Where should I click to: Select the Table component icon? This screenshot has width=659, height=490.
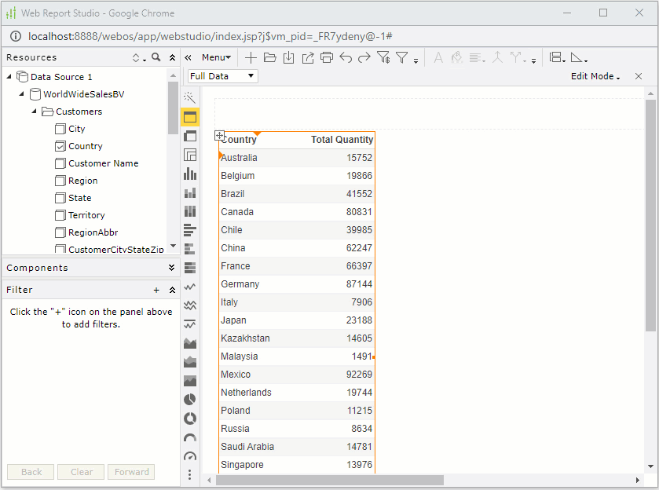coord(189,116)
